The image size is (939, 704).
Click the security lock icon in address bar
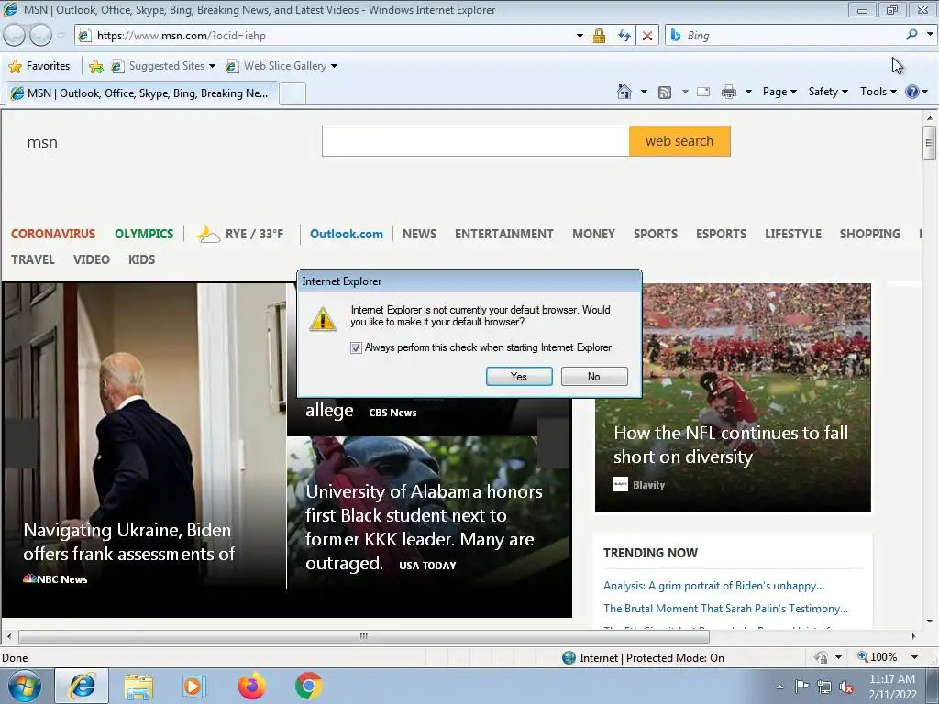pyautogui.click(x=599, y=36)
